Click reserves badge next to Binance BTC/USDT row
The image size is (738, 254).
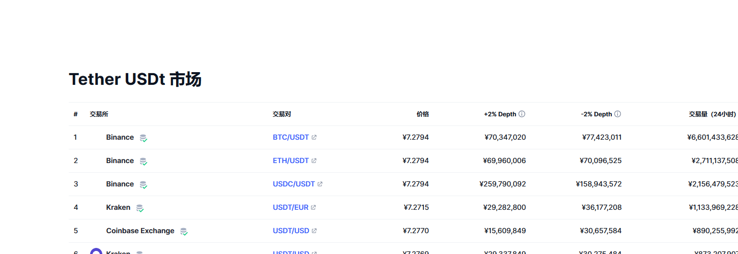coord(144,138)
